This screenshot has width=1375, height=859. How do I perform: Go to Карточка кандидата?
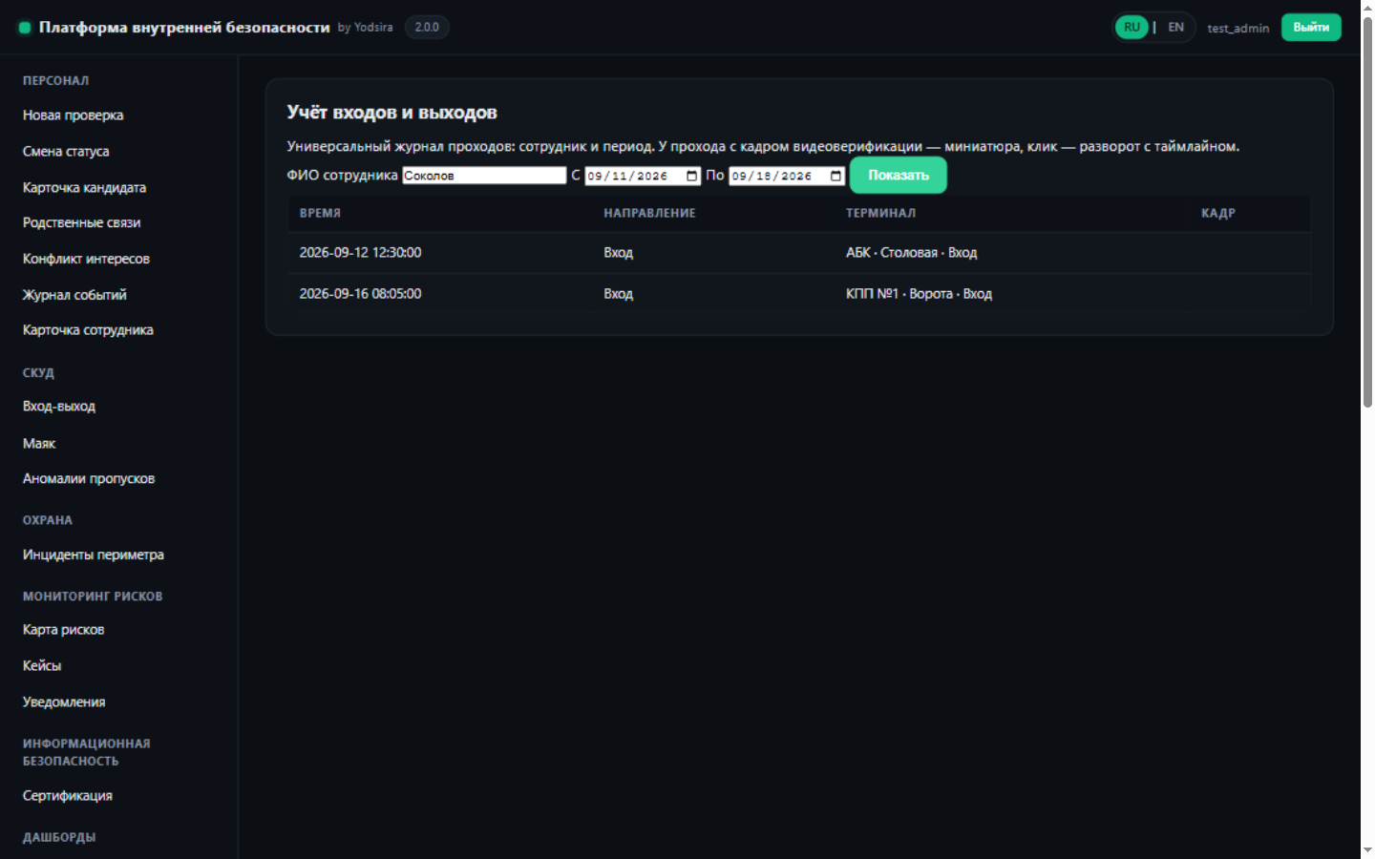(x=84, y=188)
